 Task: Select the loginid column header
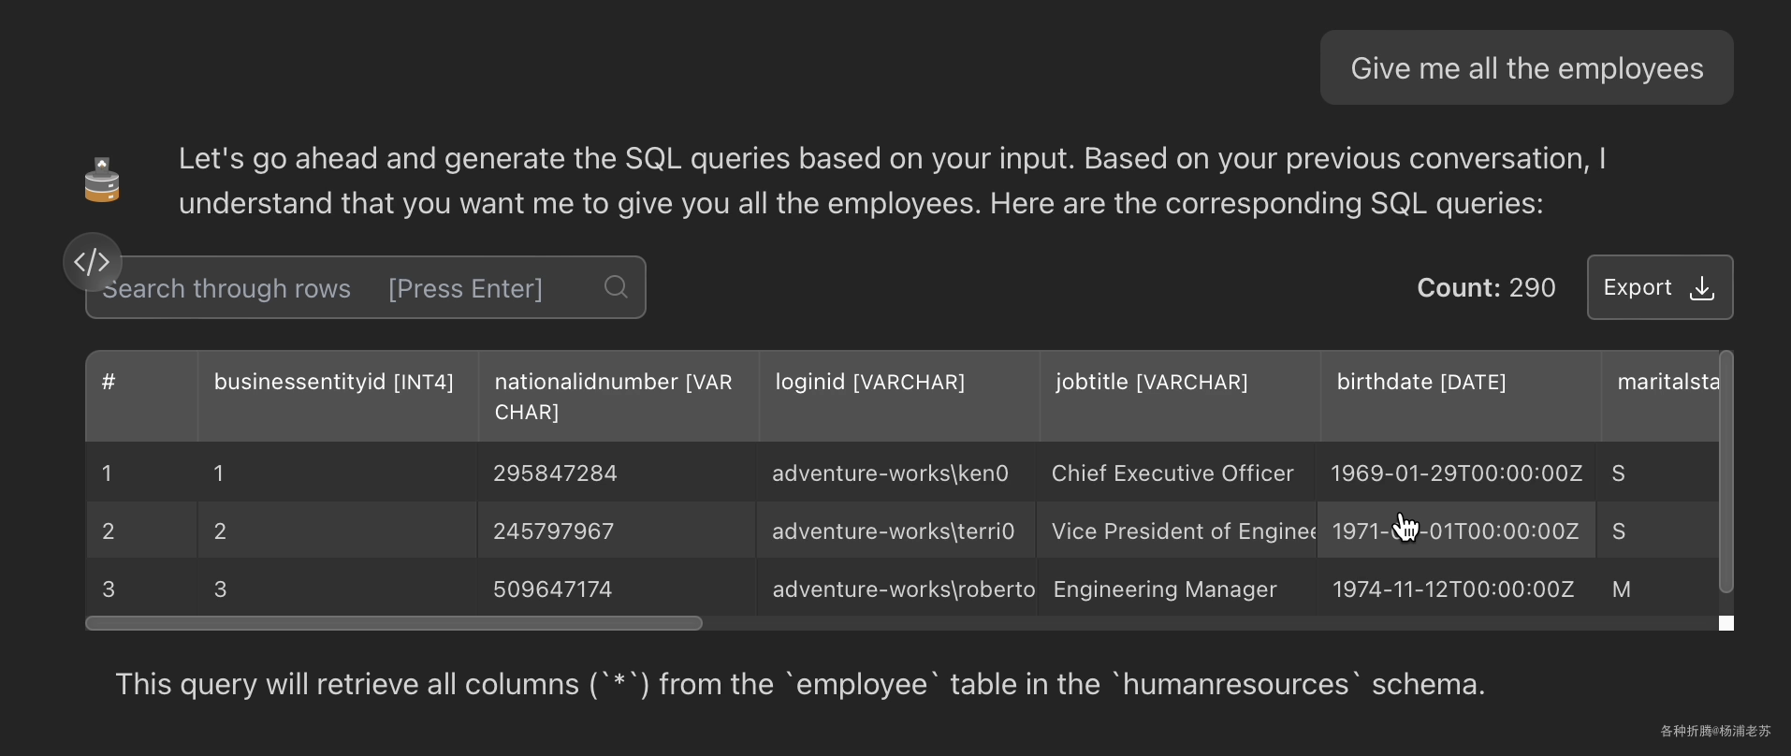tap(869, 382)
